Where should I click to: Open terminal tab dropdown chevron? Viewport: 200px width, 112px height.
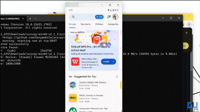35,19
